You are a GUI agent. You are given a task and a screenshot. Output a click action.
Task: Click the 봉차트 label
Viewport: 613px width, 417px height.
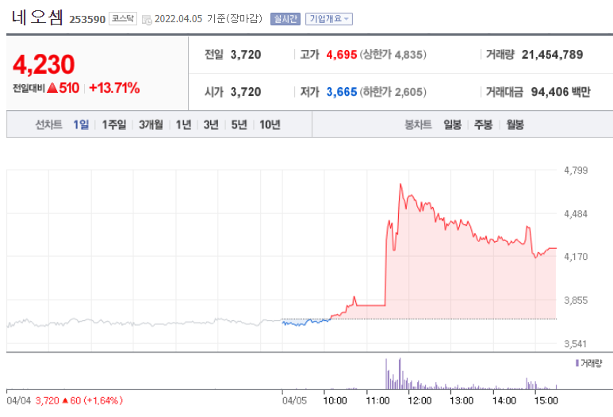418,124
